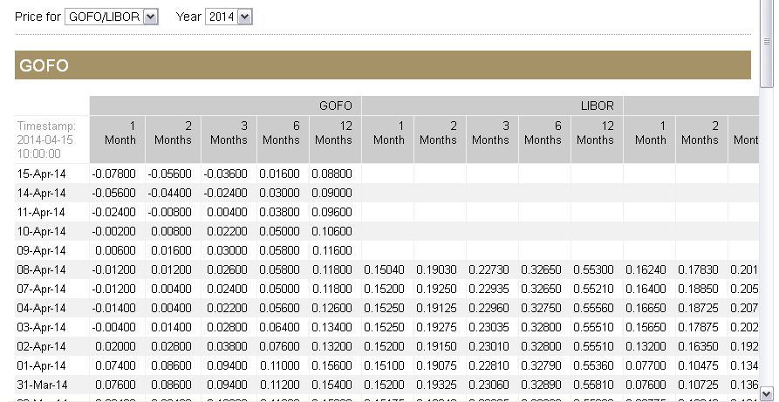This screenshot has height=402, width=779.
Task: Click the LIBOR 3 Months column header
Action: pyautogui.click(x=492, y=140)
